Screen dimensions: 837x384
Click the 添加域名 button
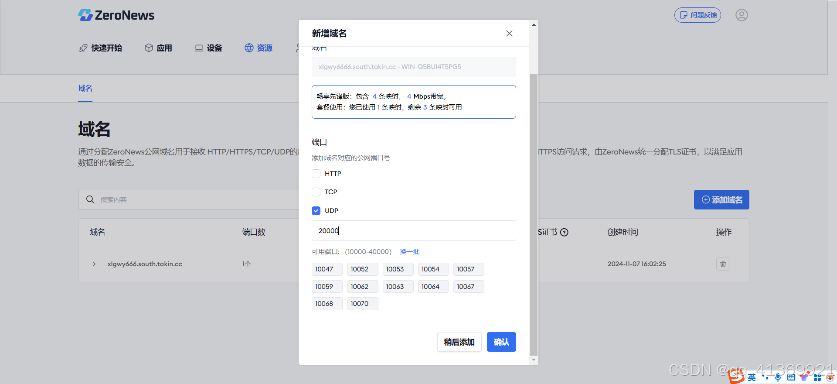point(721,200)
